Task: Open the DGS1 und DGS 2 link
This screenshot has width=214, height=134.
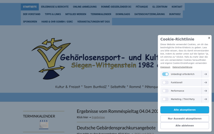Action: click(x=144, y=133)
